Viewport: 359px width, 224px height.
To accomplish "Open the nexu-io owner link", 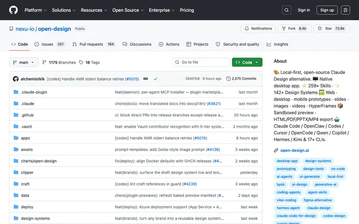I will tap(25, 29).
